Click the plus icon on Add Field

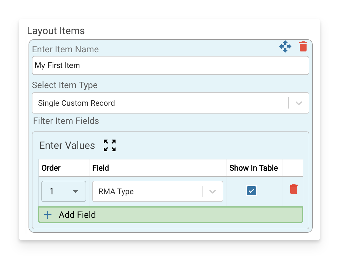(x=47, y=215)
